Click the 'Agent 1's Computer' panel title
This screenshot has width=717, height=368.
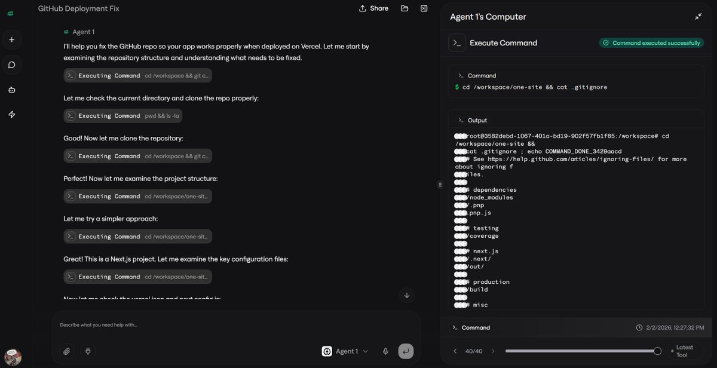[488, 17]
